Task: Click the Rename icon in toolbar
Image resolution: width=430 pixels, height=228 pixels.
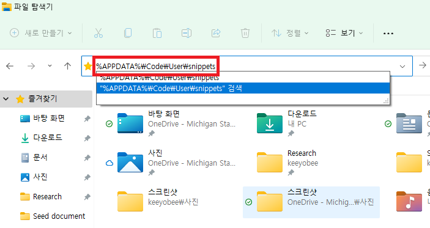Action: point(187,33)
